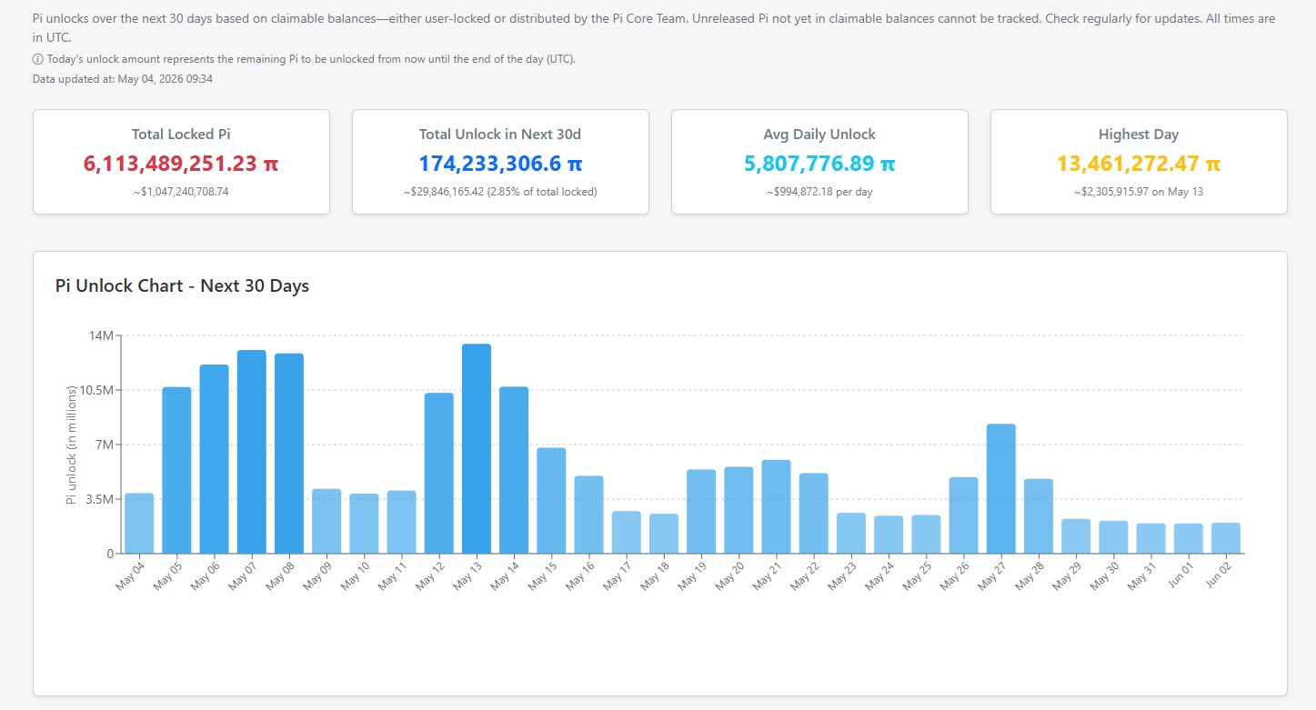1316x710 pixels.
Task: Click the May 06 bar in chart
Action: pyautogui.click(x=214, y=459)
